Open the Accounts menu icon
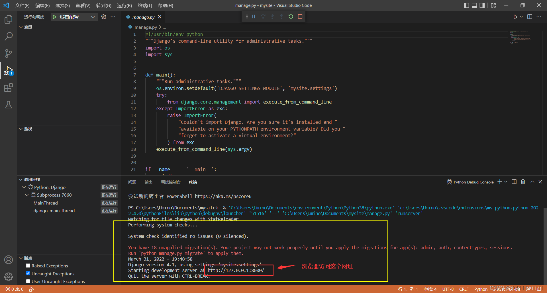 [9, 260]
